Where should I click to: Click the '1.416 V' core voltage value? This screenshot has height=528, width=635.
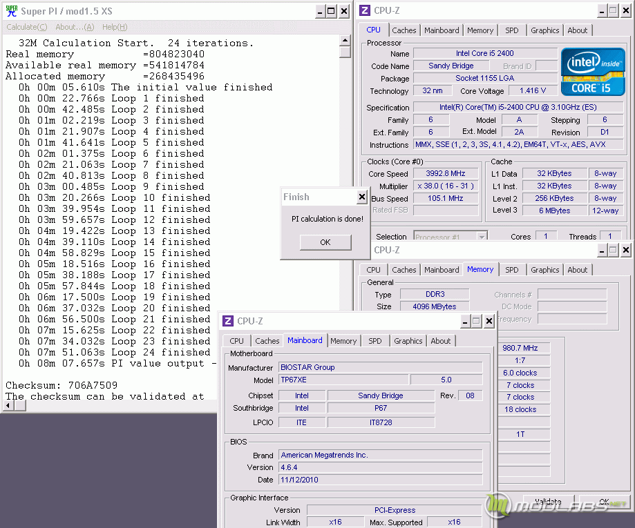click(533, 90)
